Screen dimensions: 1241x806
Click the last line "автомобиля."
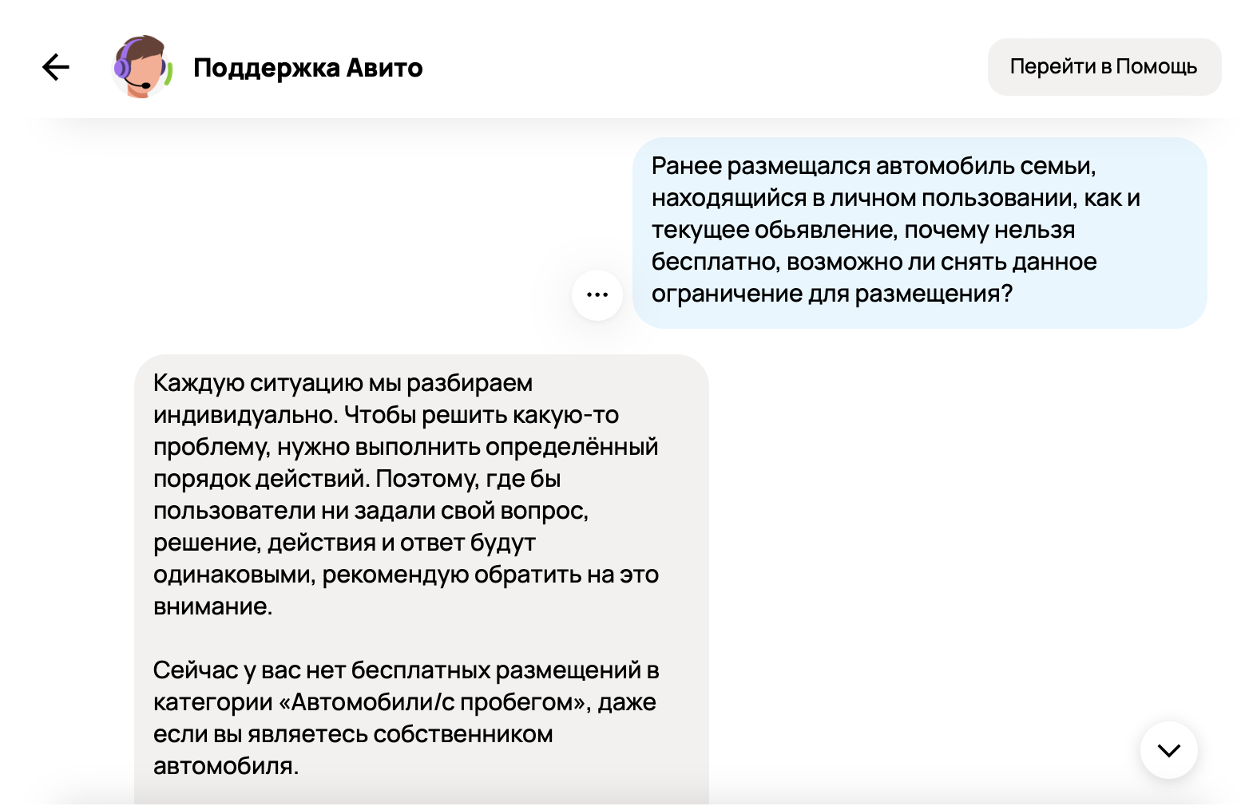coord(226,766)
